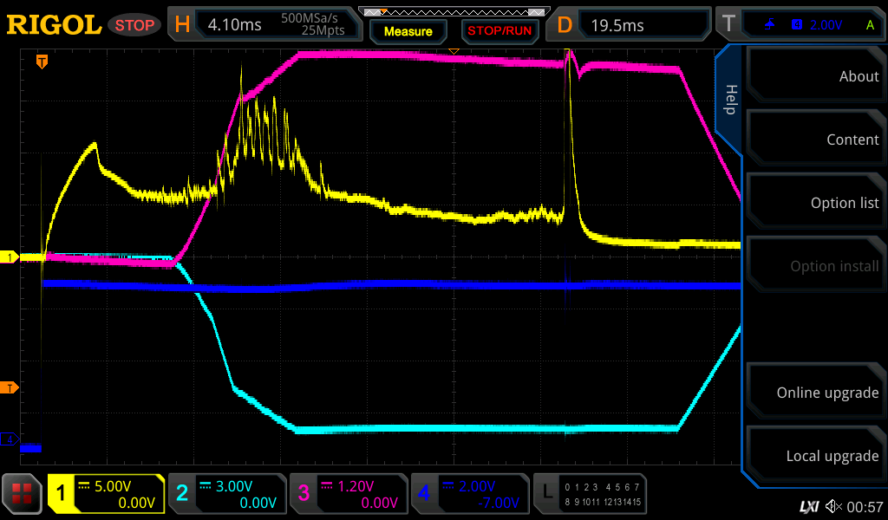Collapse the Help side tab
Image resolution: width=888 pixels, height=520 pixels.
point(729,100)
